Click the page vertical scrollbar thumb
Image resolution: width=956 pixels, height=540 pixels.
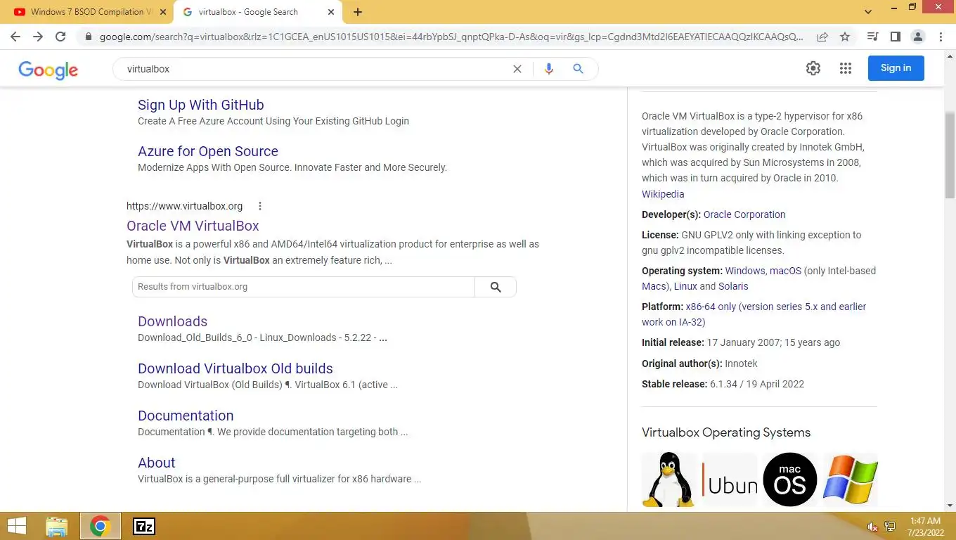point(950,155)
